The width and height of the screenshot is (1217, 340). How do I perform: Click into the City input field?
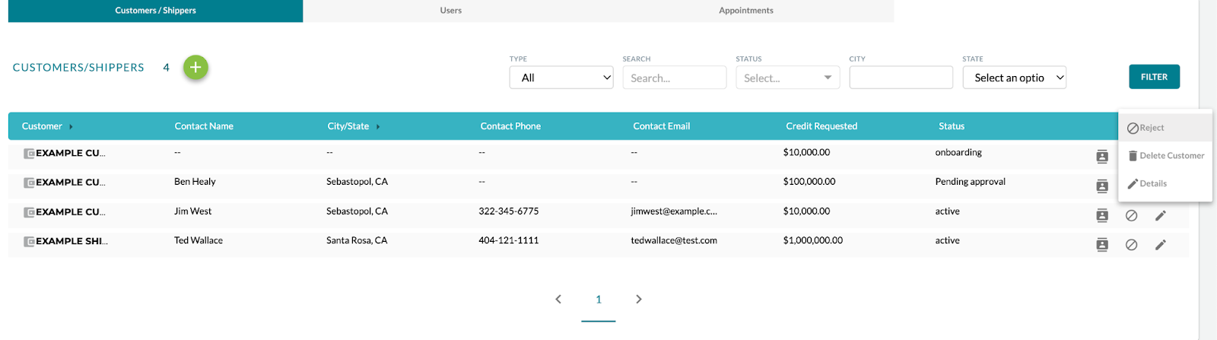click(x=901, y=78)
